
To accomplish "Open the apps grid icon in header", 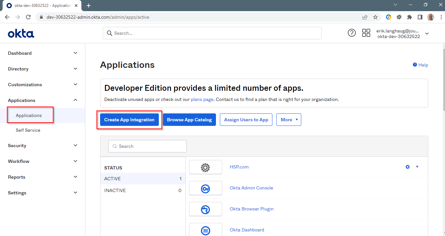I will click(x=366, y=33).
